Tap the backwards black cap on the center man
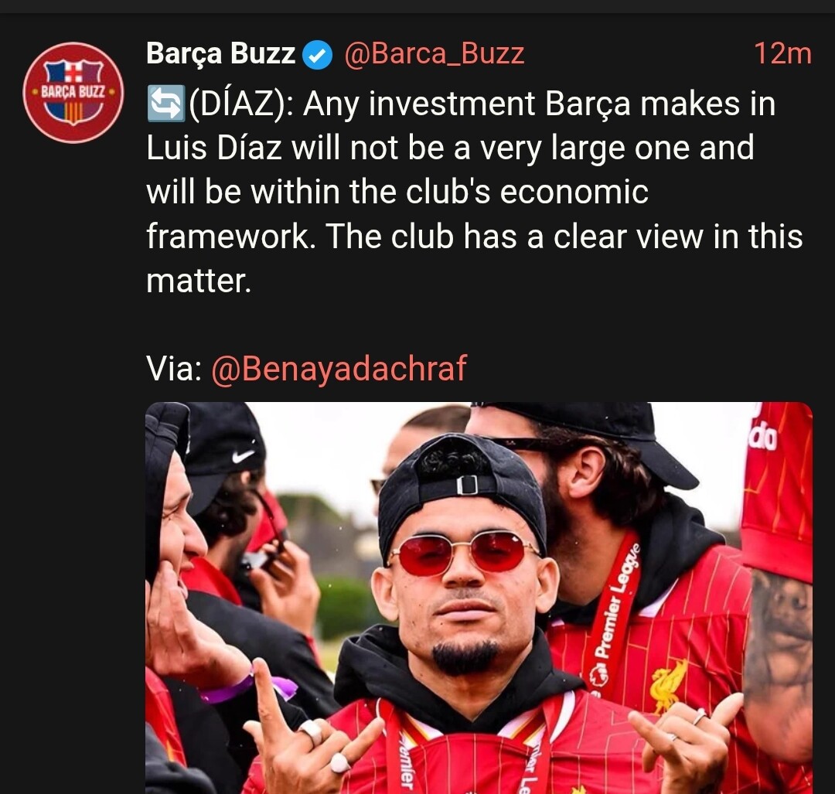The width and height of the screenshot is (835, 794). pos(462,487)
